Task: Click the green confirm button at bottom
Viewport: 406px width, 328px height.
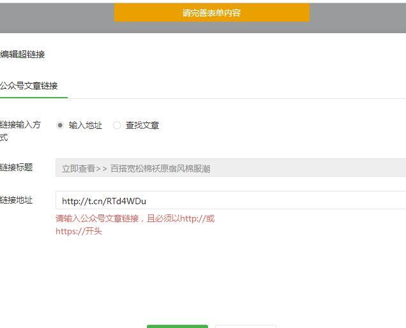Action: pos(177,326)
